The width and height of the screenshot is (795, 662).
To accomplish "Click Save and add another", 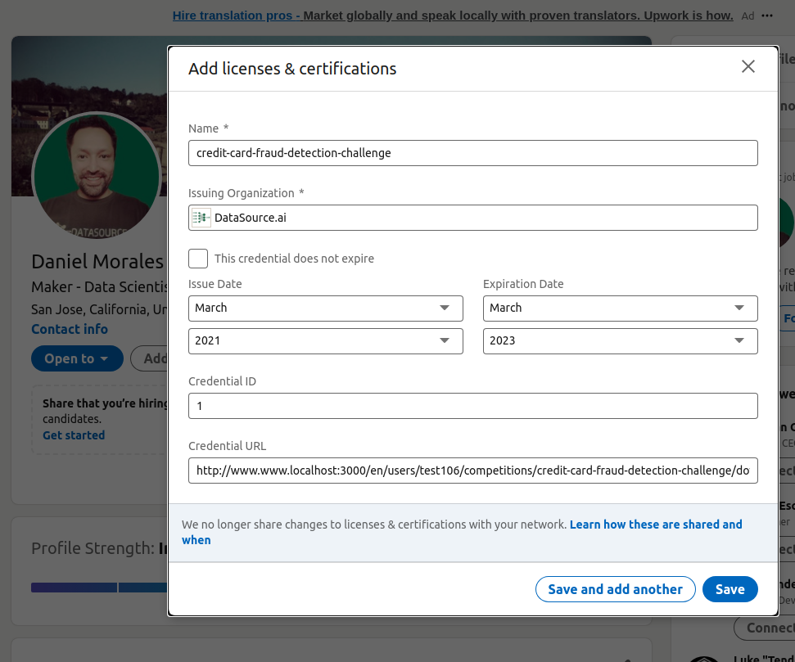I will pyautogui.click(x=615, y=589).
